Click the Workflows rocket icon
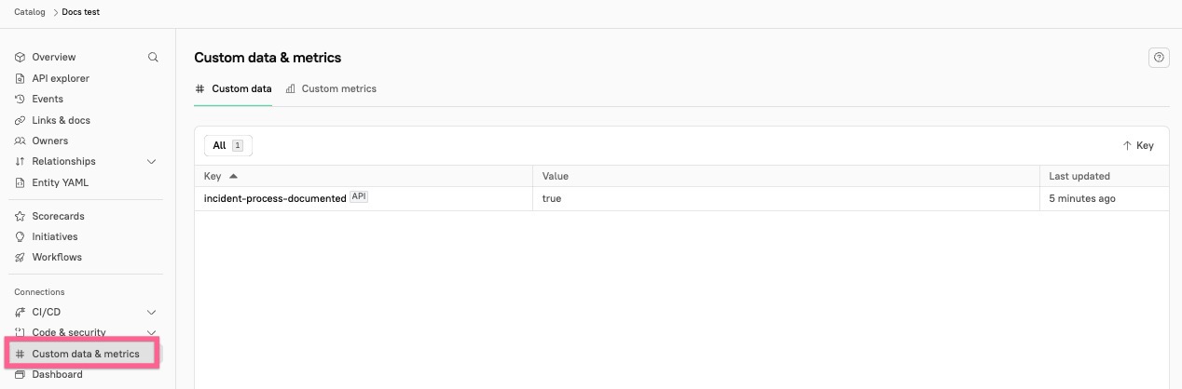The image size is (1182, 389). point(21,257)
